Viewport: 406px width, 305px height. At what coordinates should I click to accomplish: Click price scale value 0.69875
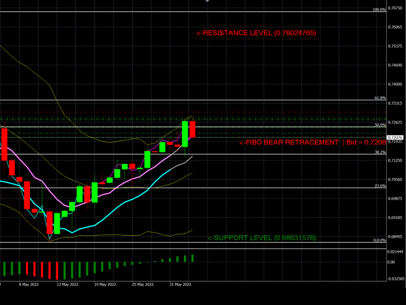[x=395, y=199]
